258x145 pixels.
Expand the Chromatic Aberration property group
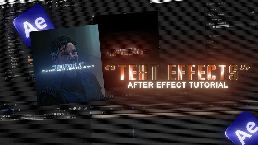coord(7,53)
